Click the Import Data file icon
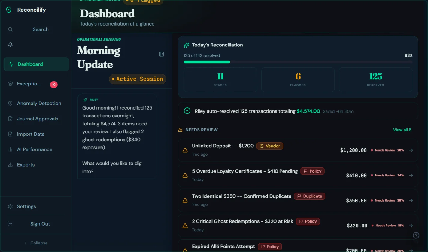 tap(11, 134)
